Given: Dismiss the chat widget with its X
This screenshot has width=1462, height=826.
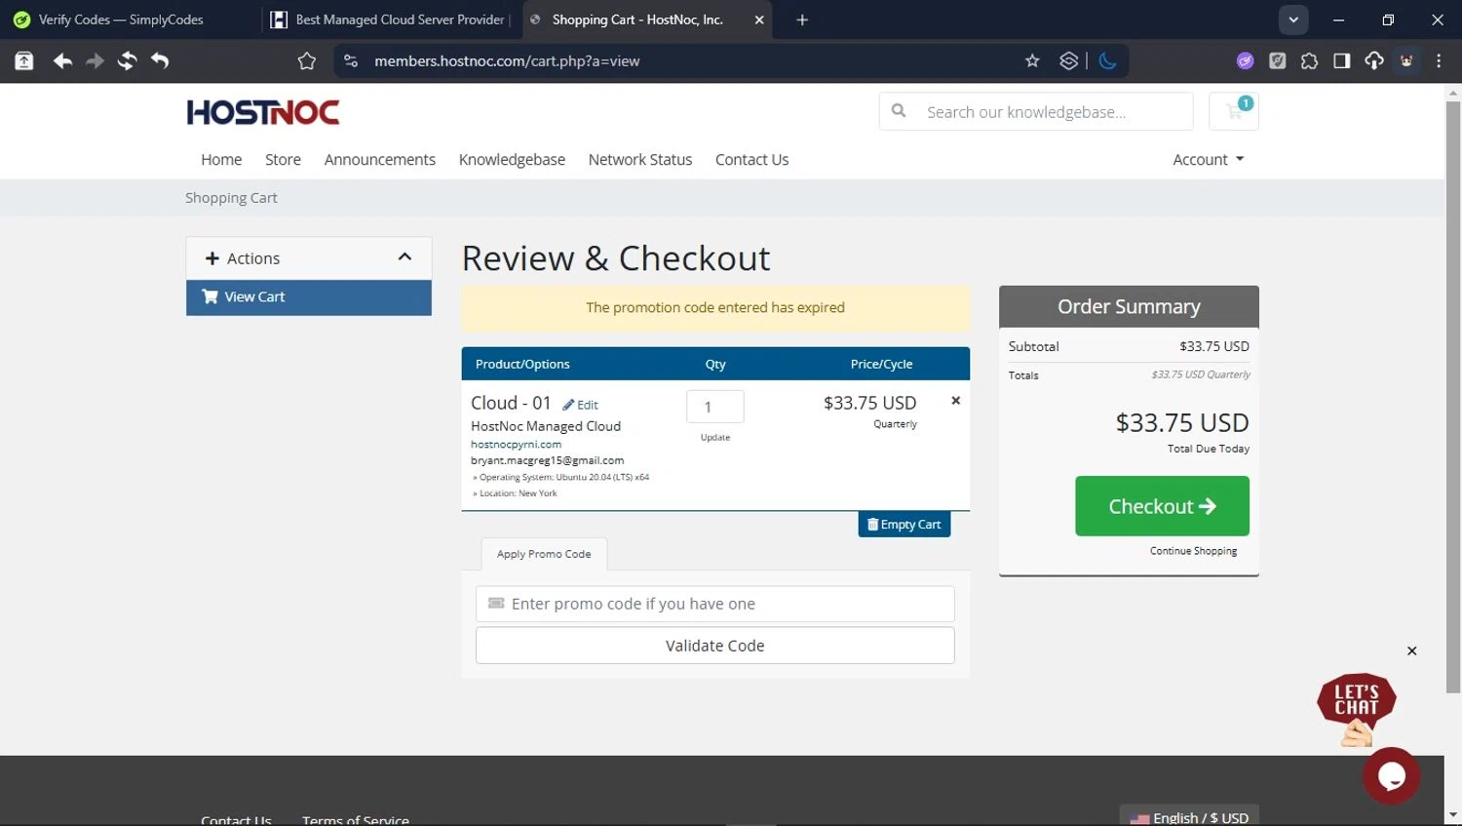Looking at the screenshot, I should click(x=1411, y=650).
